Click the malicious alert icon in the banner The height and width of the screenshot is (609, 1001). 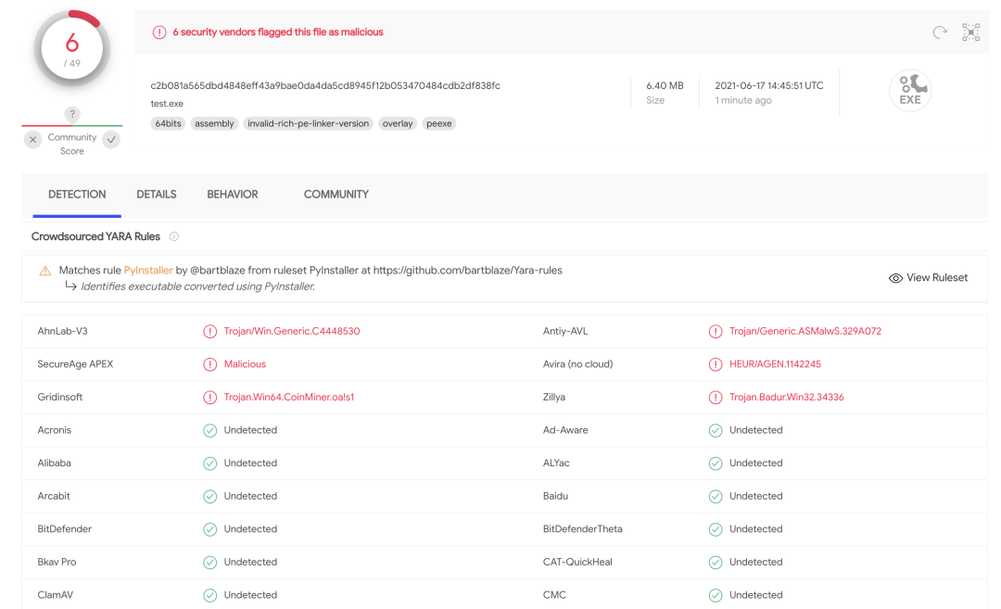(x=159, y=32)
